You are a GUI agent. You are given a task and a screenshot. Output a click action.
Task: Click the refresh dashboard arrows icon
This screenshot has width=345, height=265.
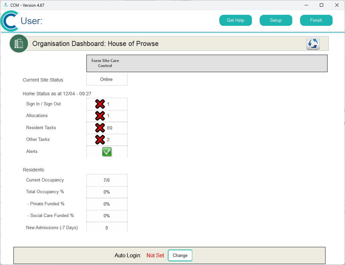(x=313, y=44)
